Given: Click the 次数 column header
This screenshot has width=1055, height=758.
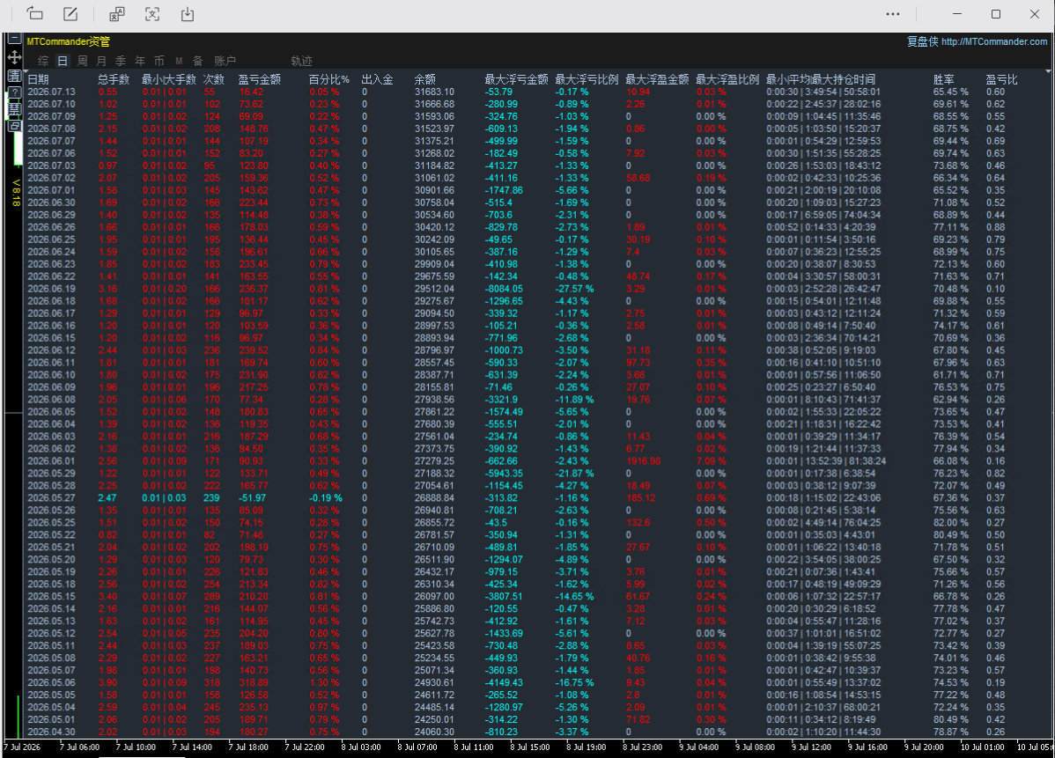Looking at the screenshot, I should [x=214, y=79].
